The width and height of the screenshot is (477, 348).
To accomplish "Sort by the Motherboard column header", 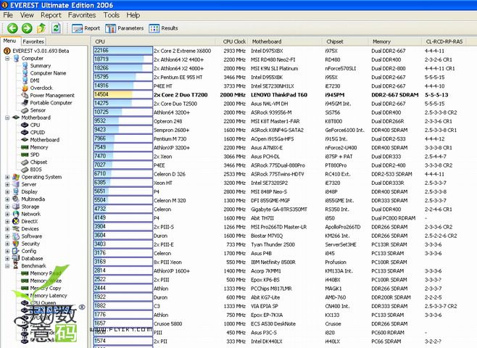I will 285,41.
